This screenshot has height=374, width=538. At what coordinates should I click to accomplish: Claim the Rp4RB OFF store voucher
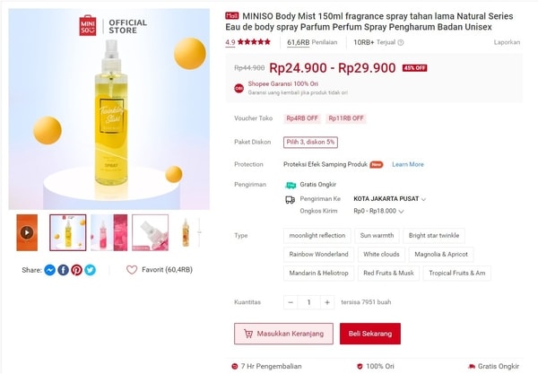[x=302, y=118]
